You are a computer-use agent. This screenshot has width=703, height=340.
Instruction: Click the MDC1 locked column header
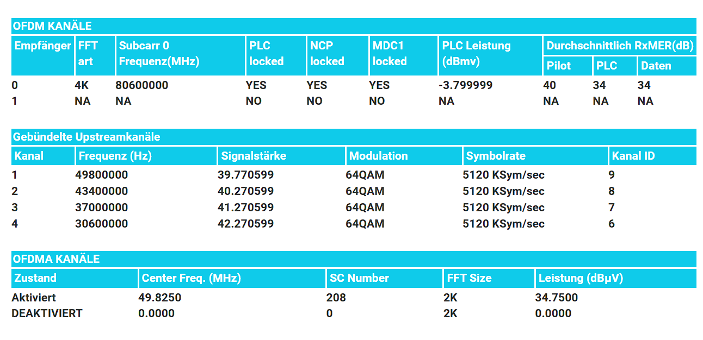(390, 53)
